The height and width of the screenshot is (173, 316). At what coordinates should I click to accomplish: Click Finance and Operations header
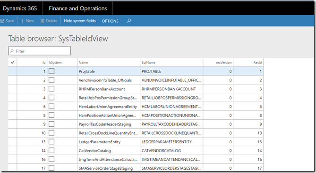[78, 8]
